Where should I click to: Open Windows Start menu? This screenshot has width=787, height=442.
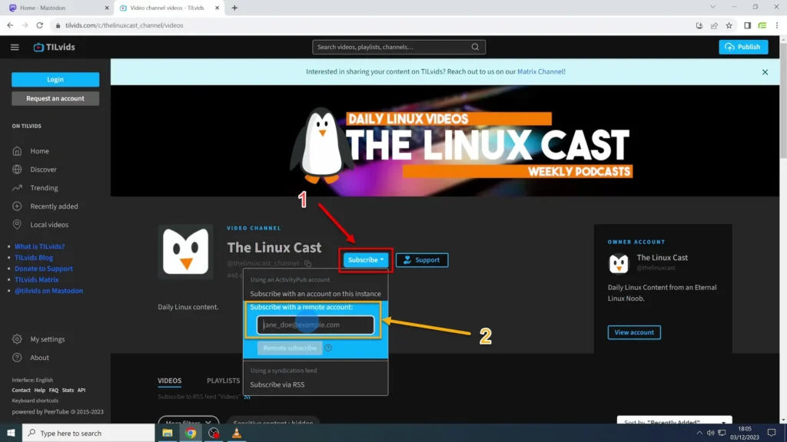(x=11, y=433)
